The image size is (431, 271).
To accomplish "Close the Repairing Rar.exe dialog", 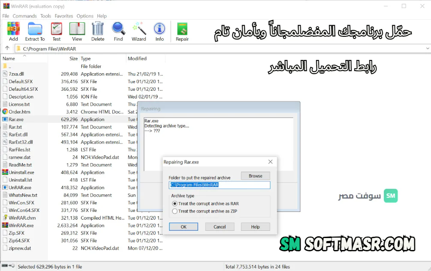I will coord(270,162).
